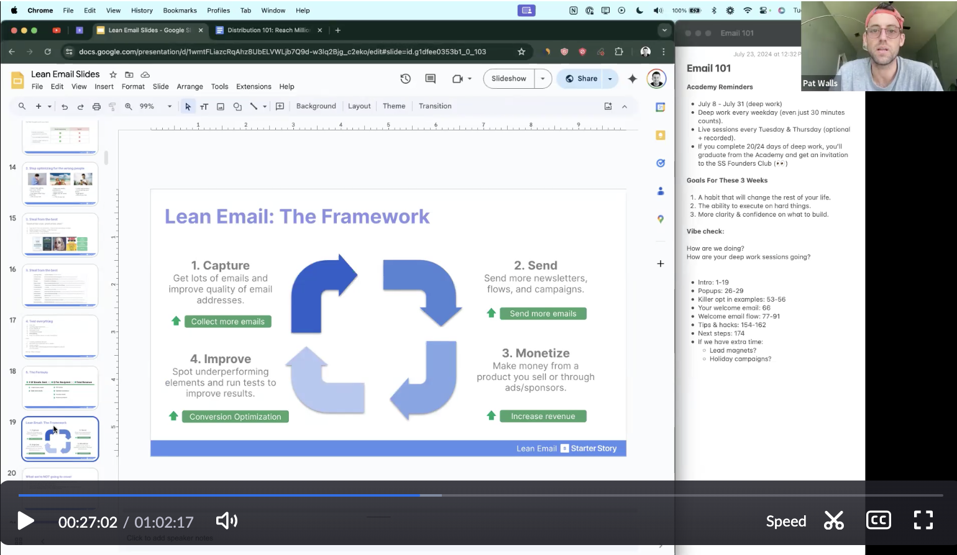Expand new slide layout arrow

[x=50, y=106]
